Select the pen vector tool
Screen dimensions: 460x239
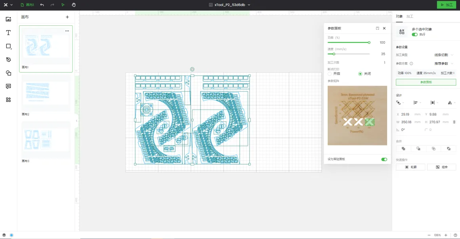8,59
